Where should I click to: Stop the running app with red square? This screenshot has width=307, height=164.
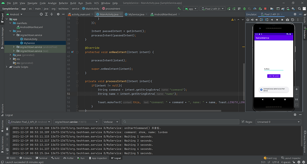point(265,9)
